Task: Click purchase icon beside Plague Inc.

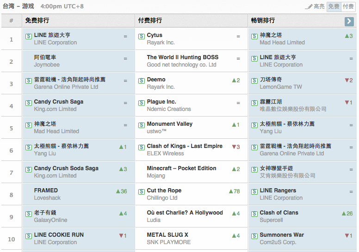Action: click(142, 103)
